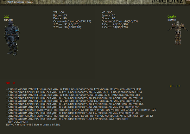
Task: Select the ХП: 400 stat line
Action: [59, 12]
